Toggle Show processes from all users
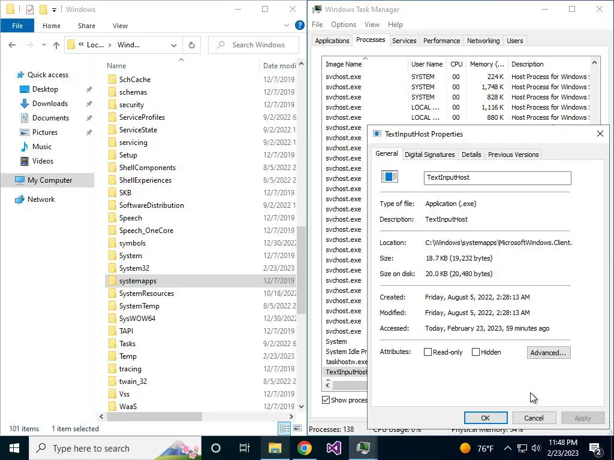The width and height of the screenshot is (614, 460). 326,400
